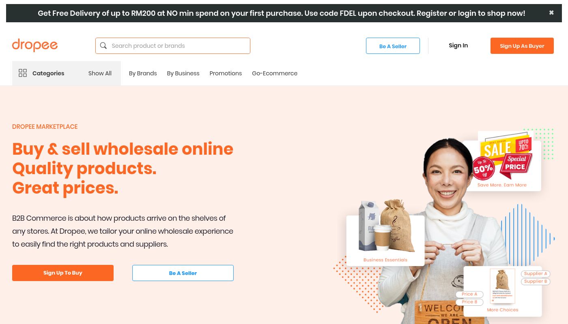Click the Supplier A tag
The height and width of the screenshot is (324, 568).
[x=536, y=274]
